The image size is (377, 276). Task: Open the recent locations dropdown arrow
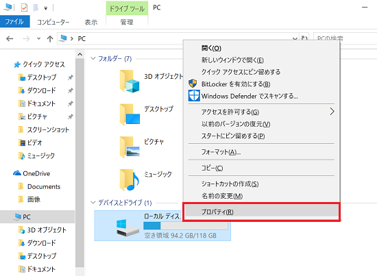coord(38,38)
